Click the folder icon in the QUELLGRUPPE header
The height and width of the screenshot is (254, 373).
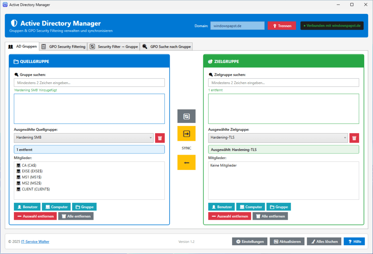[x=16, y=61]
